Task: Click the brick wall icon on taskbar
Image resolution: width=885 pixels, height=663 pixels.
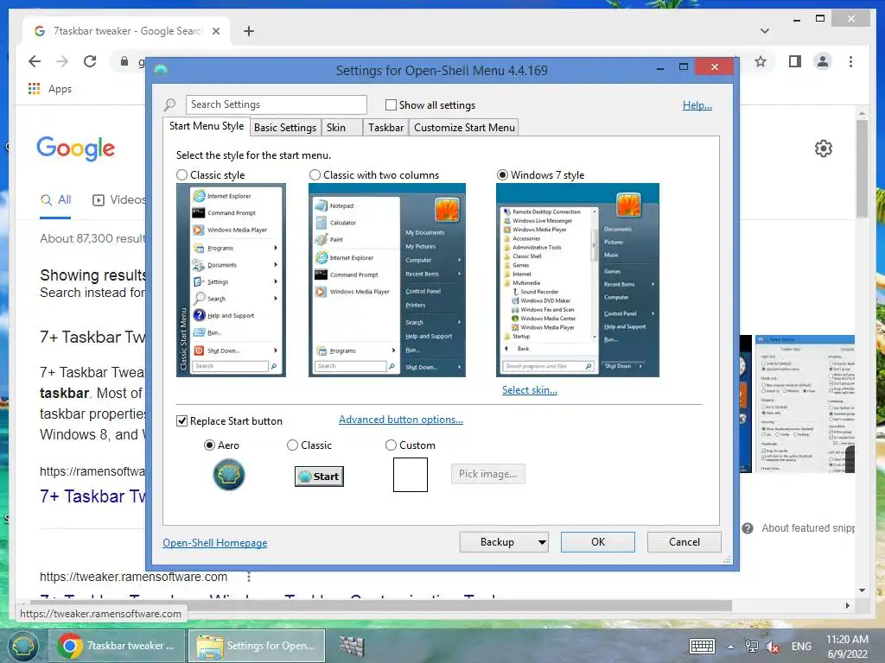Action: pyautogui.click(x=352, y=646)
